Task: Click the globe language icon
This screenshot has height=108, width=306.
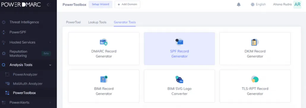Action: click(253, 4)
